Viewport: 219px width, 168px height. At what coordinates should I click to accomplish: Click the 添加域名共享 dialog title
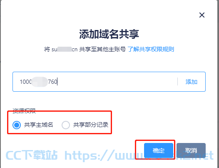click(x=109, y=34)
